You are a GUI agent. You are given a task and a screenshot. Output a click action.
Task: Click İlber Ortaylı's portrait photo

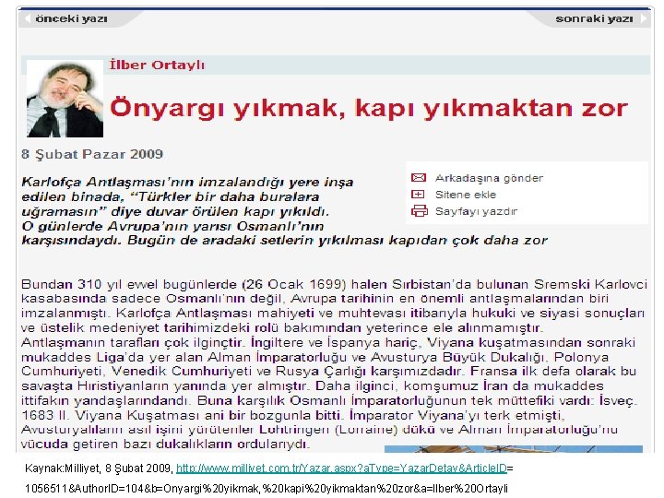point(65,99)
